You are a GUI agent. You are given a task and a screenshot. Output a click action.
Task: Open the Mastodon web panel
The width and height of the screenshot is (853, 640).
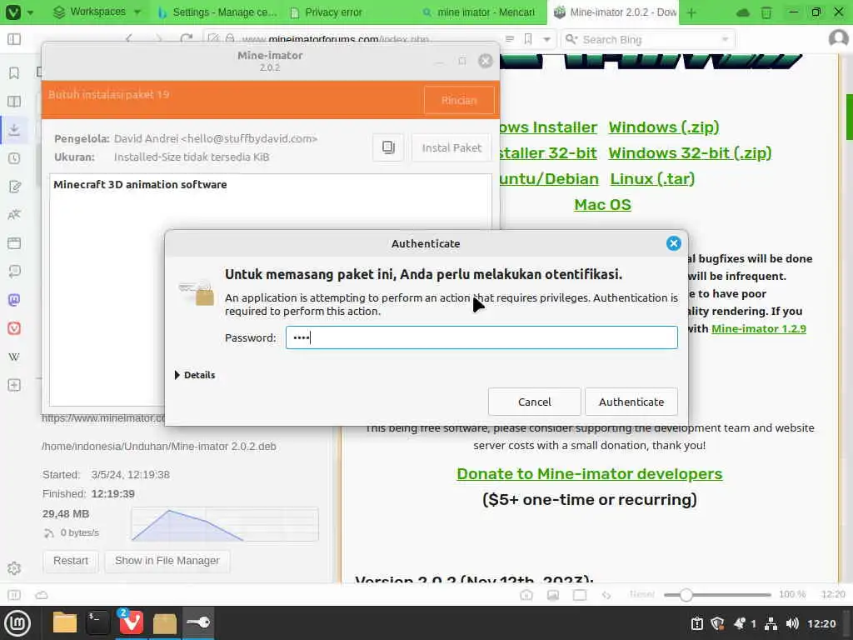(x=14, y=300)
